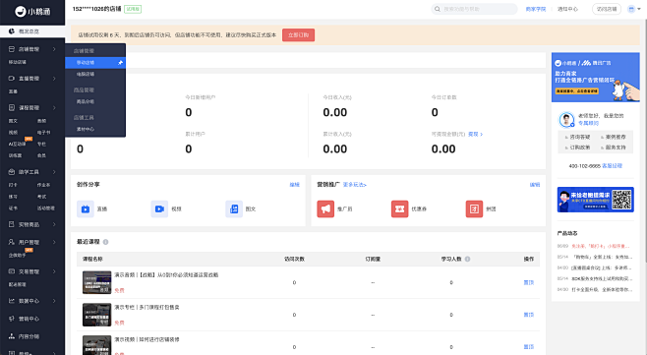Image resolution: width=647 pixels, height=355 pixels.
Task: Click the red 推广员 megaphone icon
Action: (x=325, y=208)
